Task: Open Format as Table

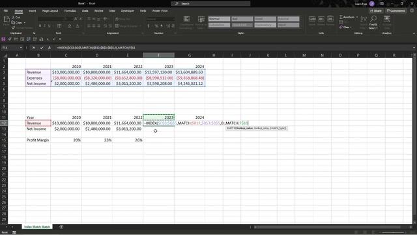Action: pos(201,22)
